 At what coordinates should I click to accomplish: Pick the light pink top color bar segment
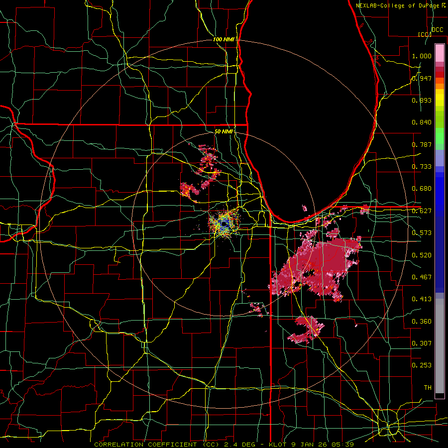point(440,53)
